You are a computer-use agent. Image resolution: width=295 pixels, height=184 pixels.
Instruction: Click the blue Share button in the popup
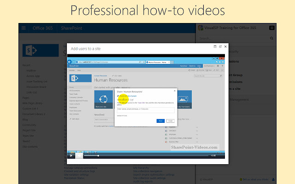160,121
